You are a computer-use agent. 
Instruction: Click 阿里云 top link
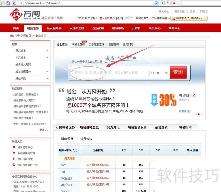point(204,12)
